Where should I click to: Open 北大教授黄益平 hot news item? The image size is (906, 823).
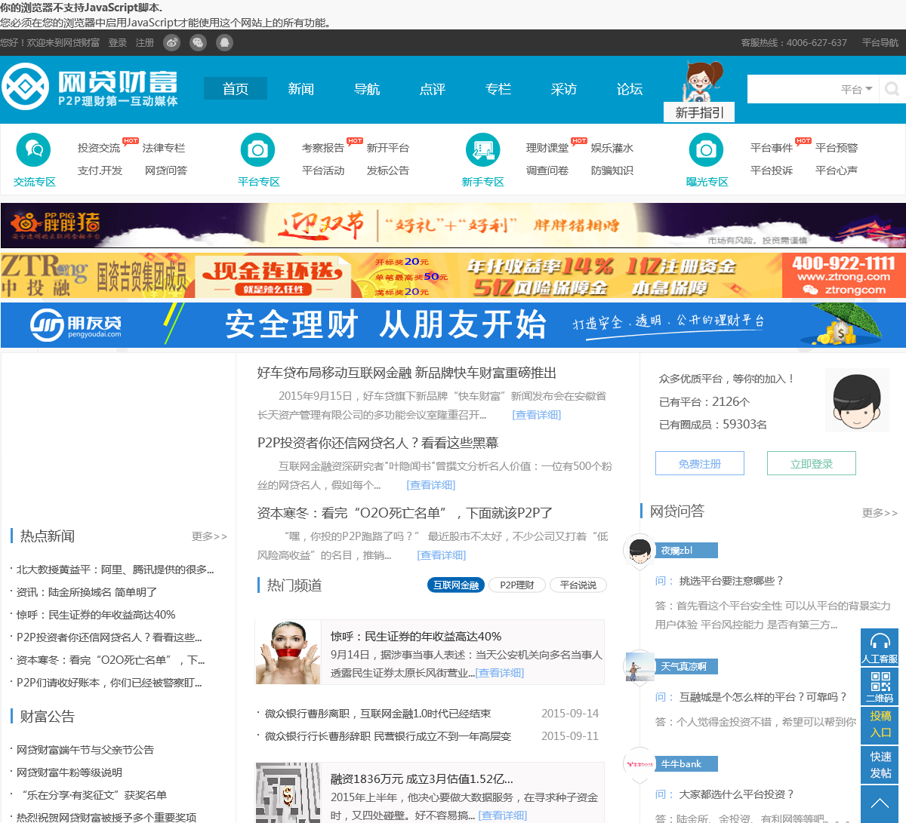tap(116, 570)
